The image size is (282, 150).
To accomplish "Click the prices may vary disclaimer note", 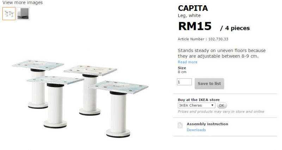I will [221, 112].
